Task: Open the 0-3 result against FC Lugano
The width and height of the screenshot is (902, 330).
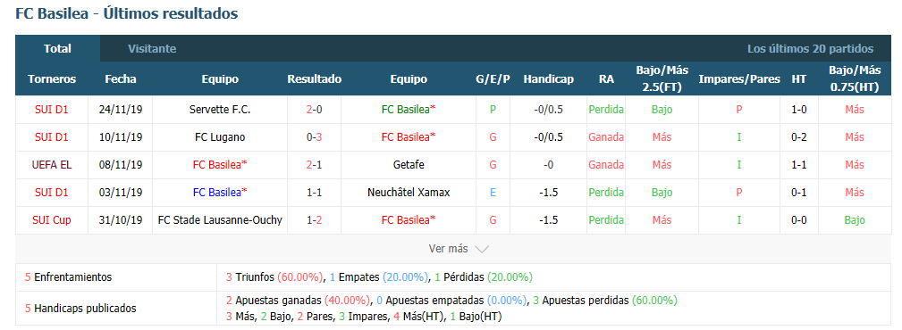Action: (x=314, y=137)
